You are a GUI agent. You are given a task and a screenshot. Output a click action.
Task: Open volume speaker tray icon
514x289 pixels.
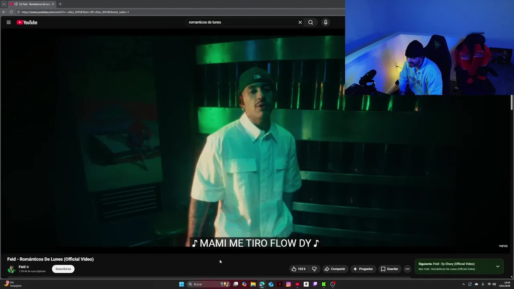pos(494,284)
